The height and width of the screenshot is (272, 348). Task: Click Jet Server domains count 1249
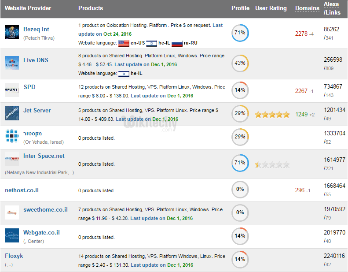pyautogui.click(x=301, y=115)
